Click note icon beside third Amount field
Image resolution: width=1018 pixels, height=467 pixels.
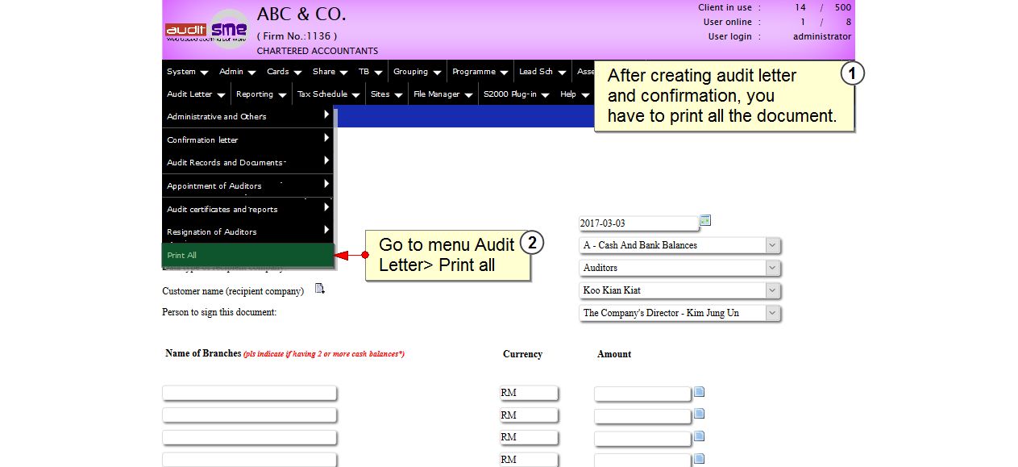pos(700,436)
